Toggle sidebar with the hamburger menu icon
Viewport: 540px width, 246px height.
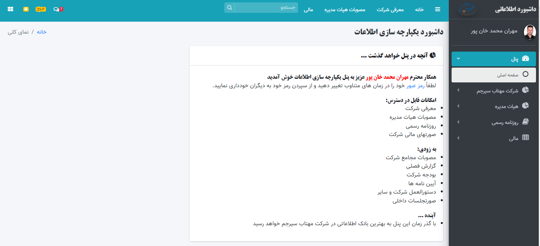click(438, 9)
